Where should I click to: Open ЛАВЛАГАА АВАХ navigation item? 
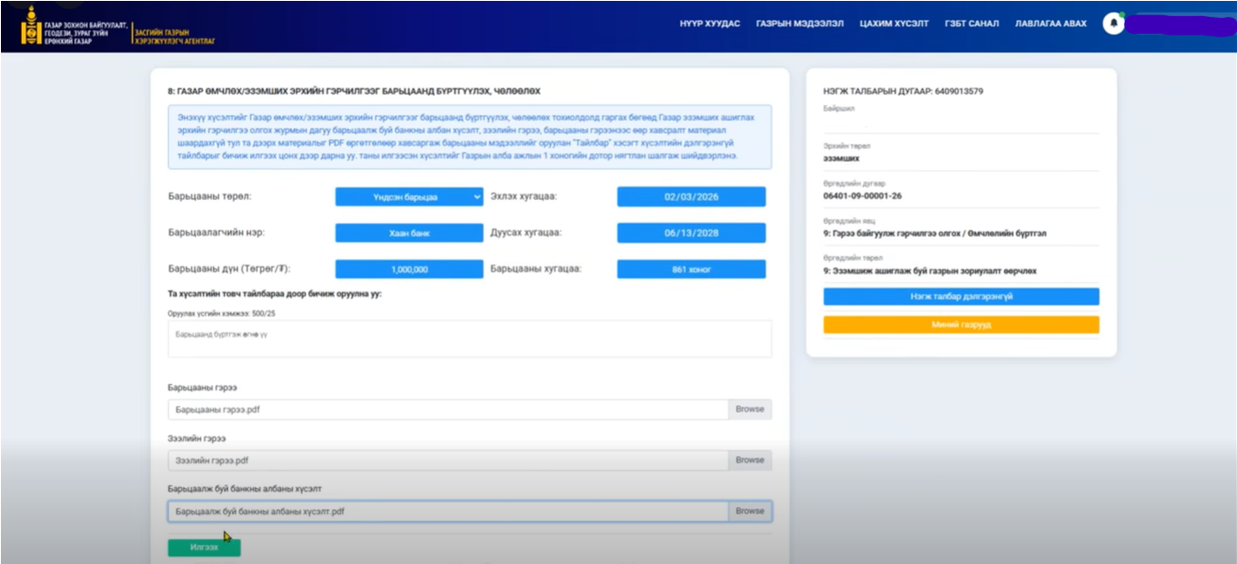coord(1050,24)
